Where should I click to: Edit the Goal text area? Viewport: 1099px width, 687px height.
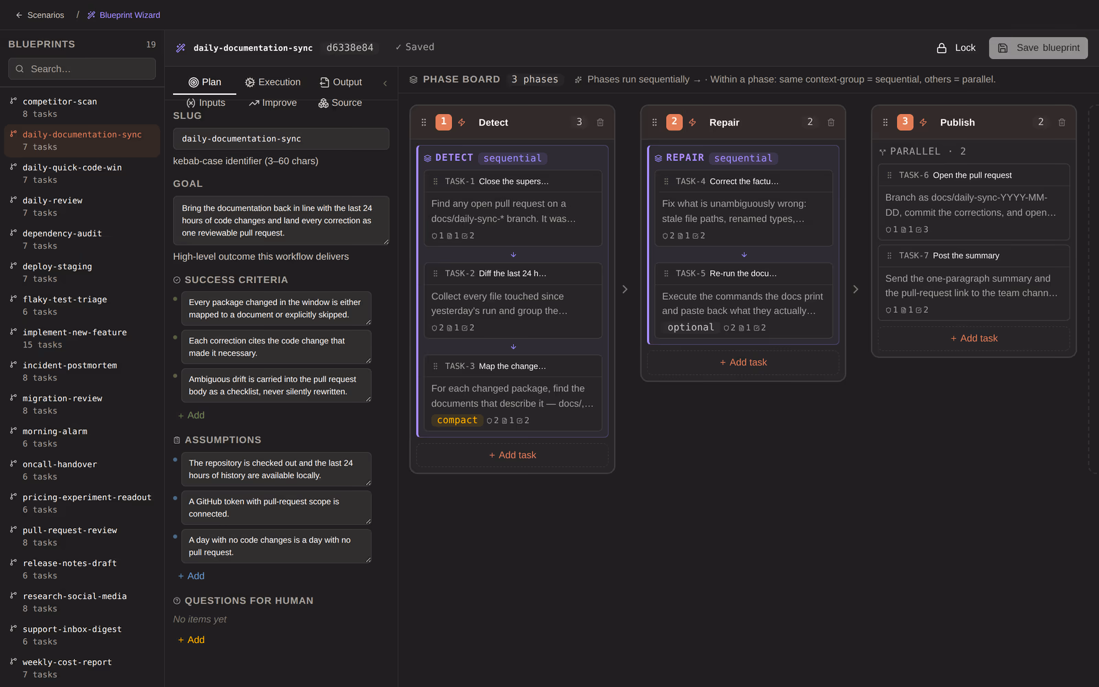click(281, 221)
